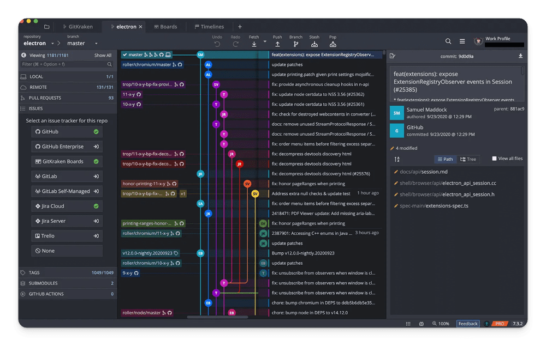Open the Timelines tab
Viewport: 546px width, 346px height.
click(x=209, y=26)
